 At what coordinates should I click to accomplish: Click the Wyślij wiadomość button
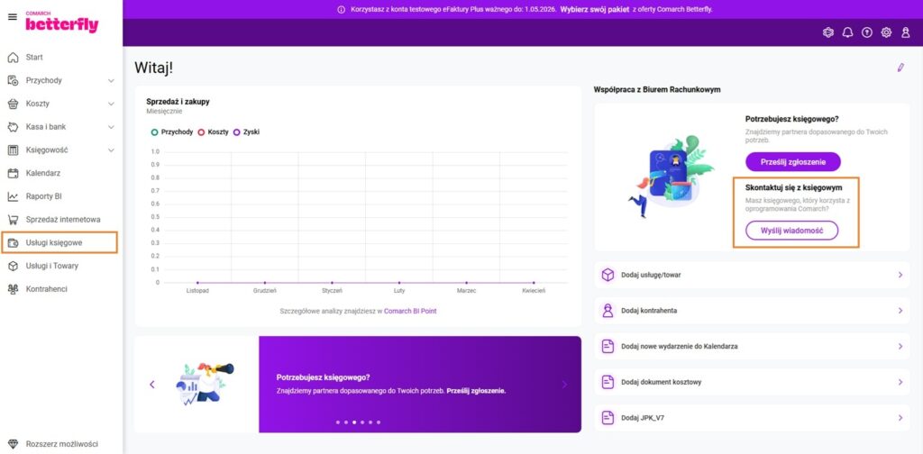click(791, 231)
